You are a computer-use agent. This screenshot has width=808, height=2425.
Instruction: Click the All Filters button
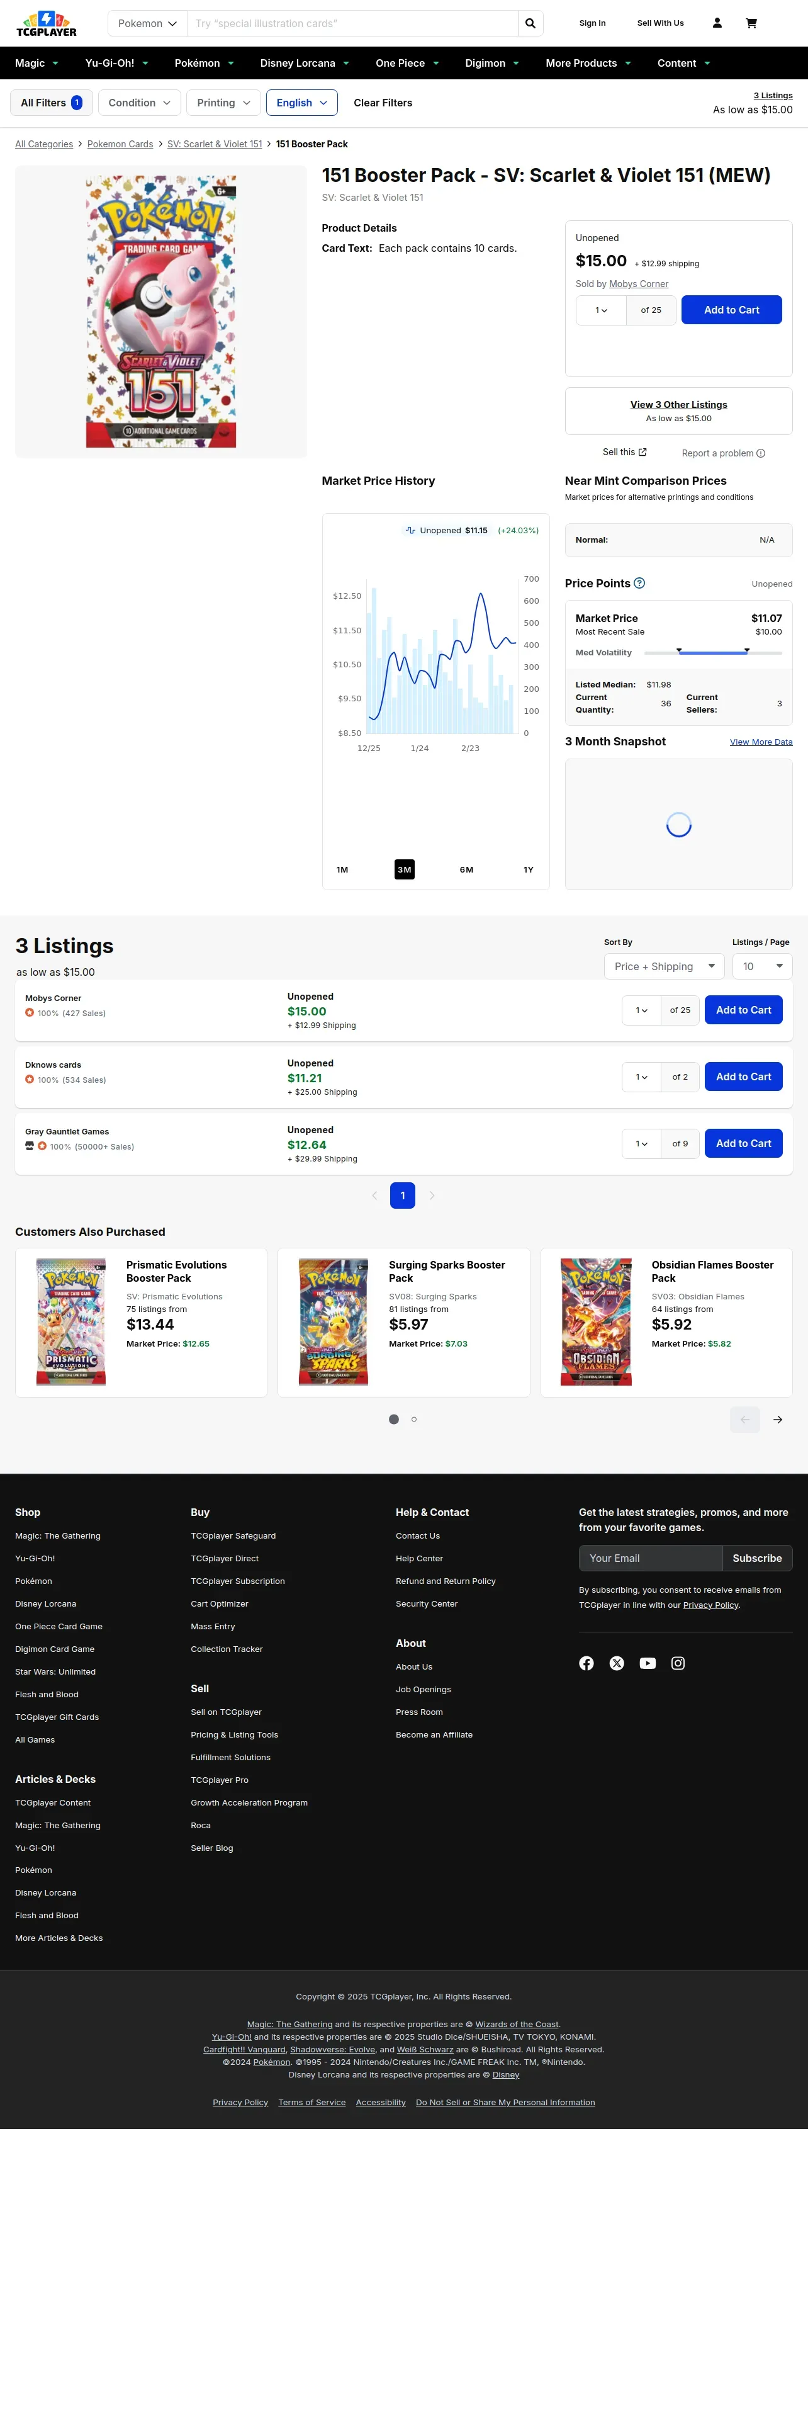tap(52, 103)
